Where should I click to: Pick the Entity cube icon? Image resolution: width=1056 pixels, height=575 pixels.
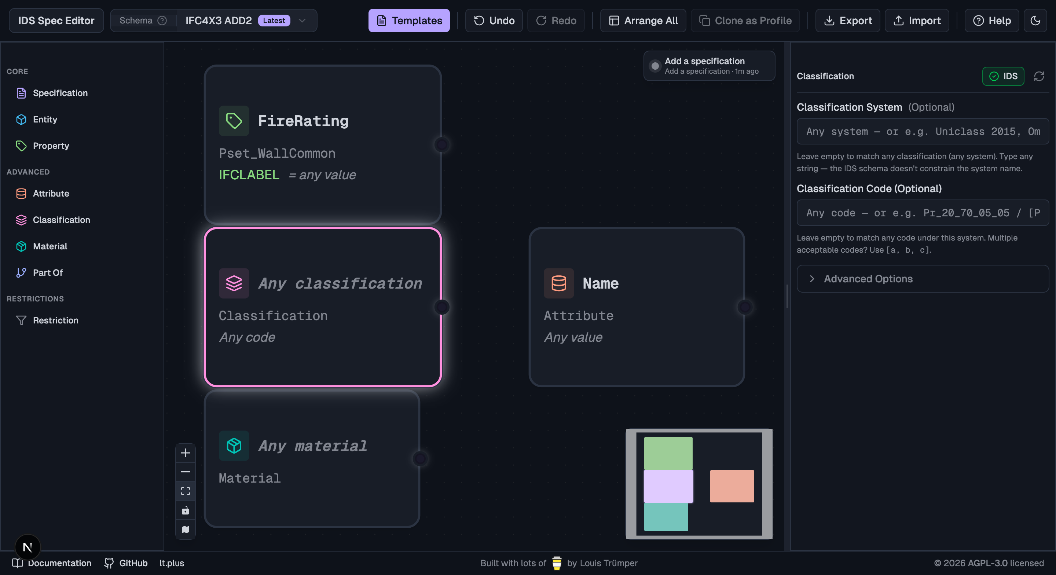coord(21,119)
